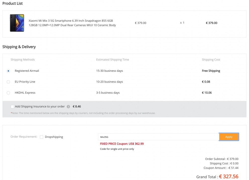Tick the Dropshipping checkbox

click(41, 137)
